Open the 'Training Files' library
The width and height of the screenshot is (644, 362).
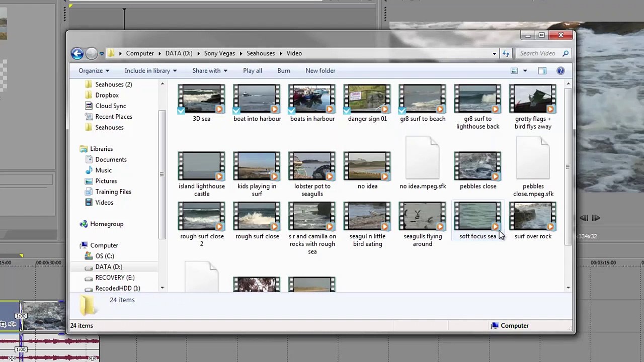tap(113, 192)
